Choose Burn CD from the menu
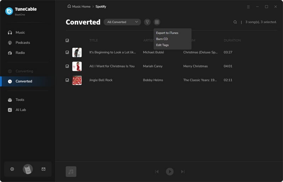Image resolution: width=283 pixels, height=182 pixels. pyautogui.click(x=162, y=39)
